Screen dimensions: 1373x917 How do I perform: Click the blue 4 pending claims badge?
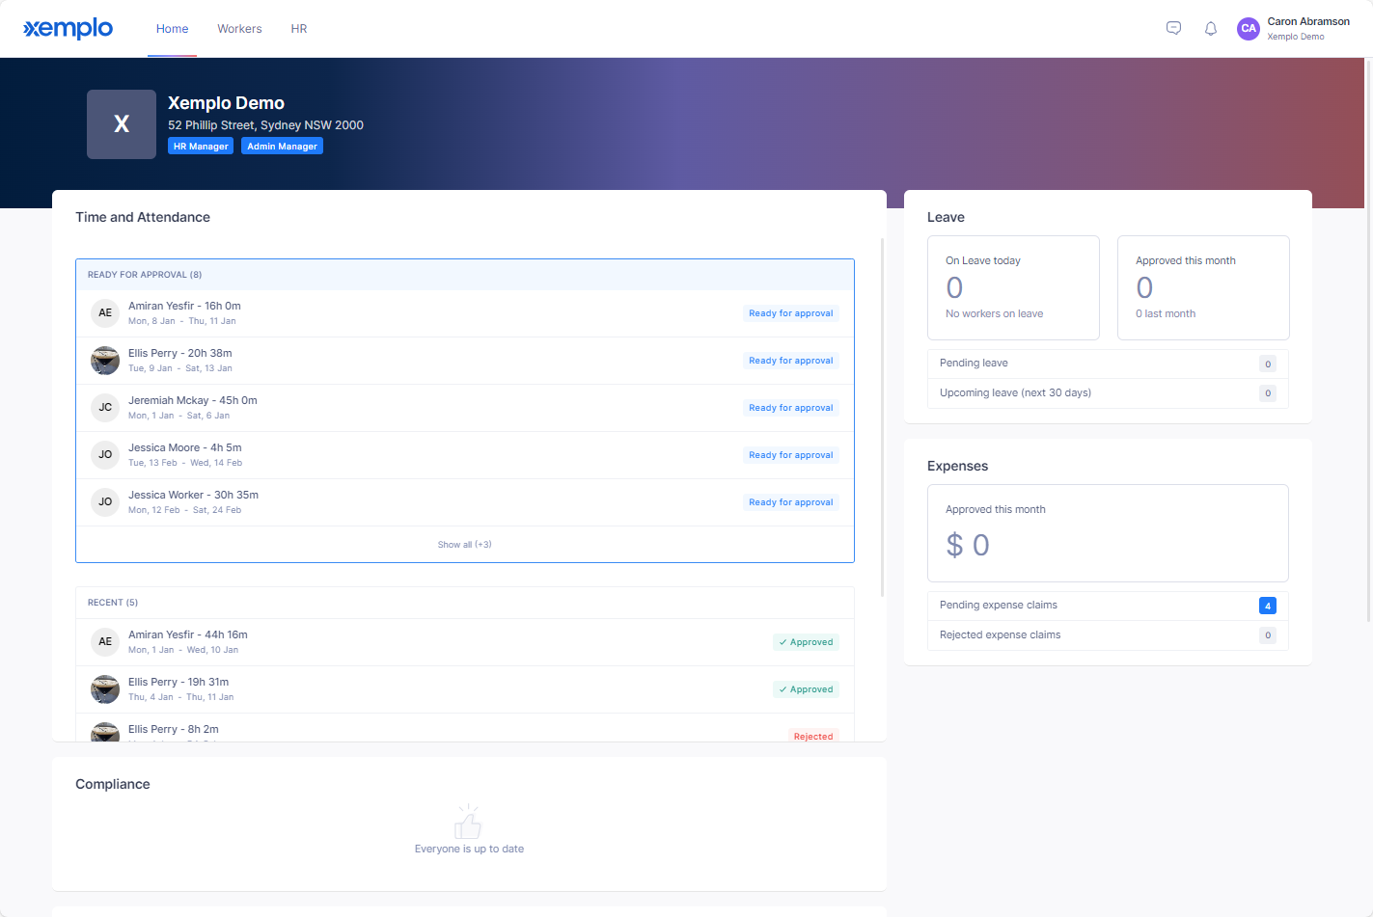click(1268, 606)
